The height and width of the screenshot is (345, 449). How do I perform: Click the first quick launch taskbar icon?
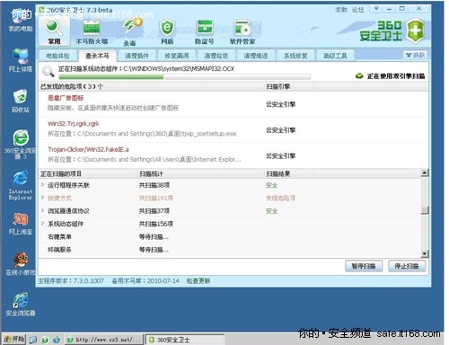tap(33, 340)
